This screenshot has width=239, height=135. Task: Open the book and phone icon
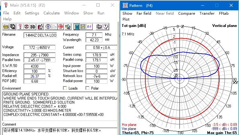tap(99, 27)
